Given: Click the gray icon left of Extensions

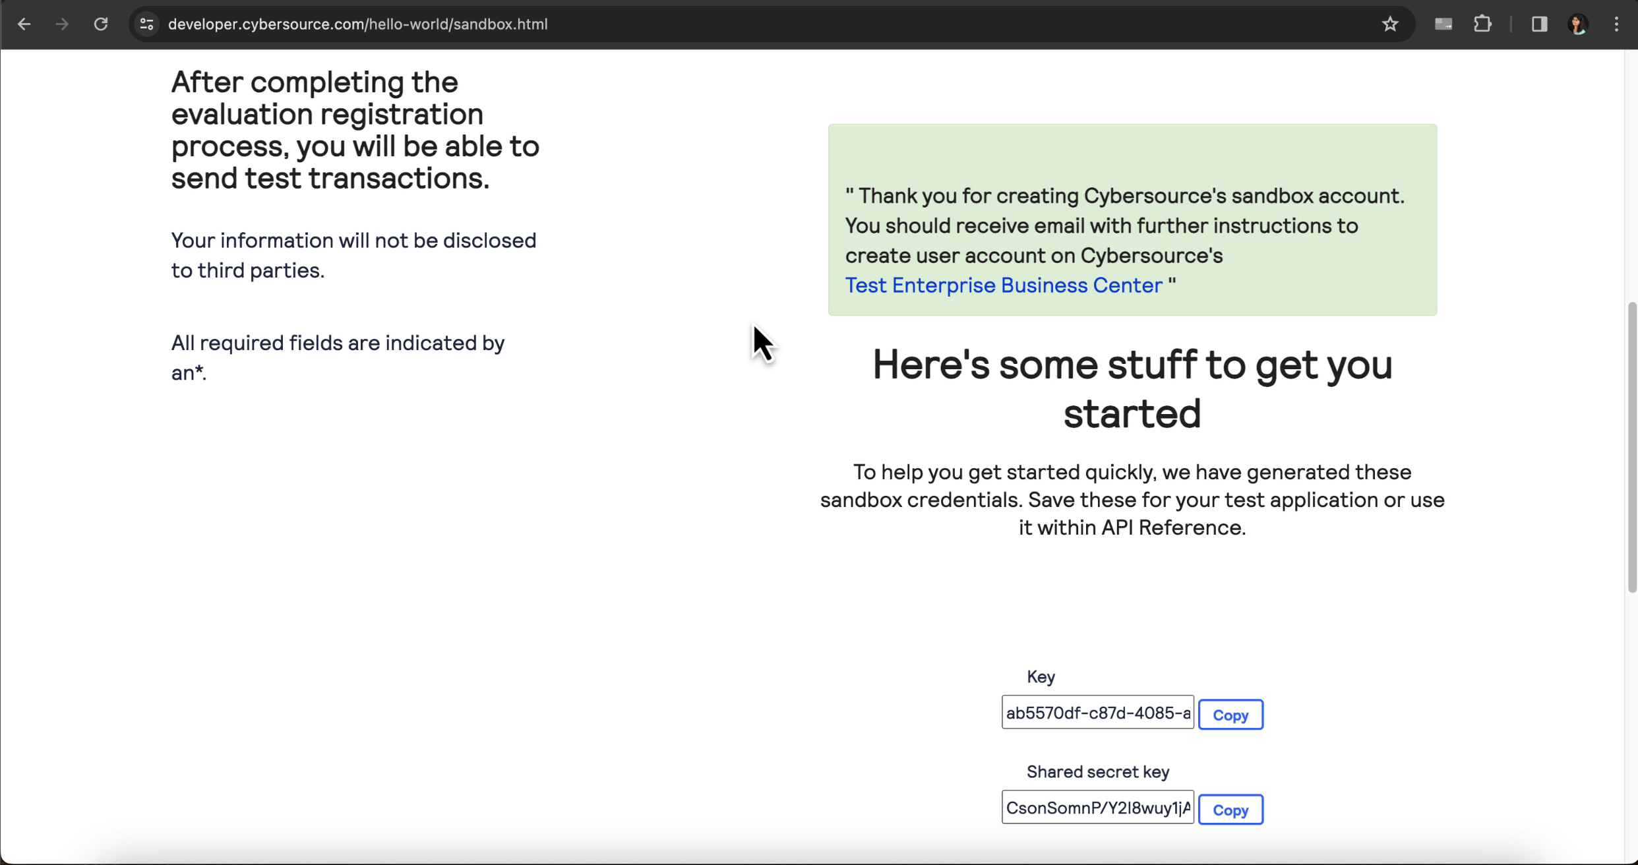Looking at the screenshot, I should 1443,24.
